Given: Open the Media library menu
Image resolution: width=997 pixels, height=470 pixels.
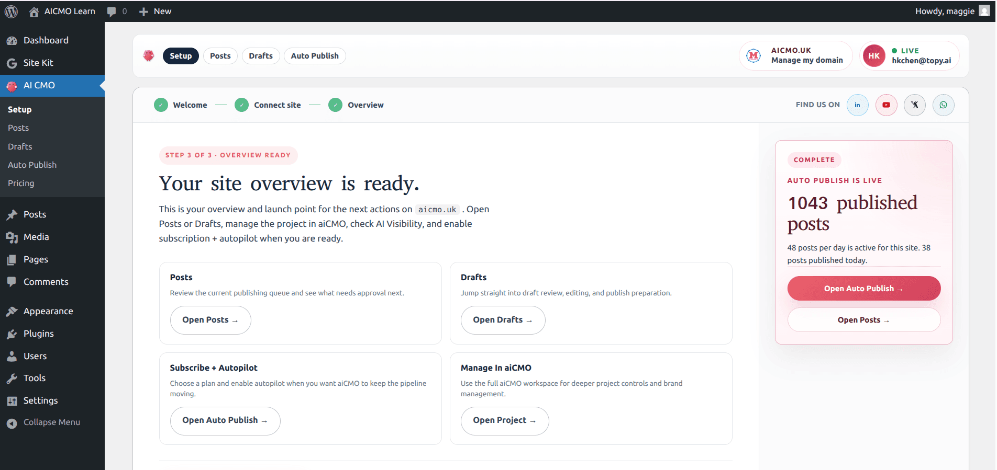Looking at the screenshot, I should tap(52, 237).
